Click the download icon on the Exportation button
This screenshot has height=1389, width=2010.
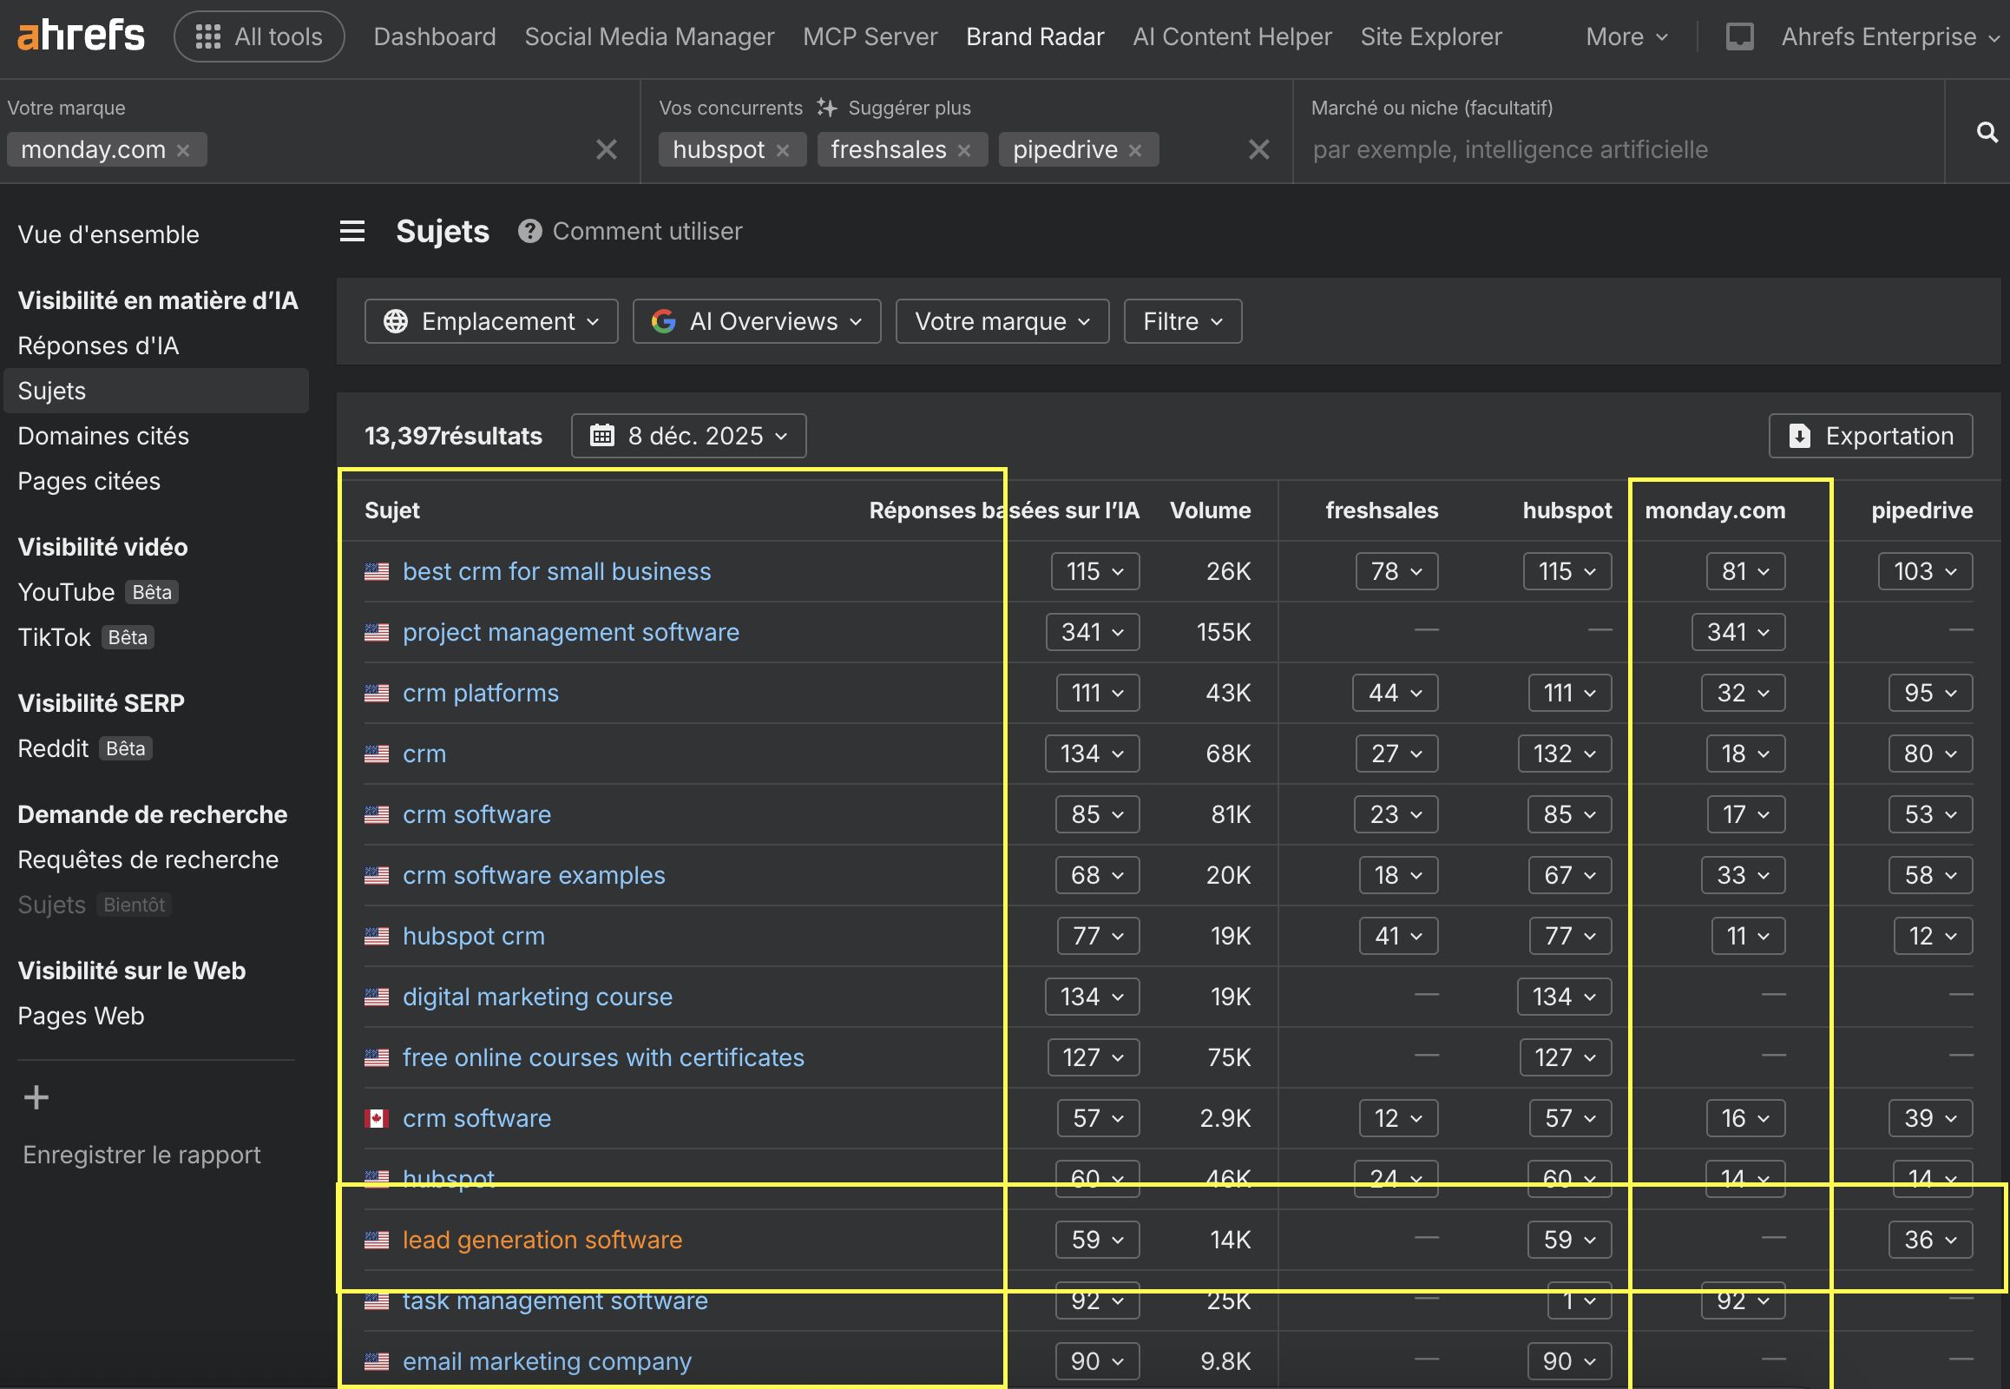1799,435
